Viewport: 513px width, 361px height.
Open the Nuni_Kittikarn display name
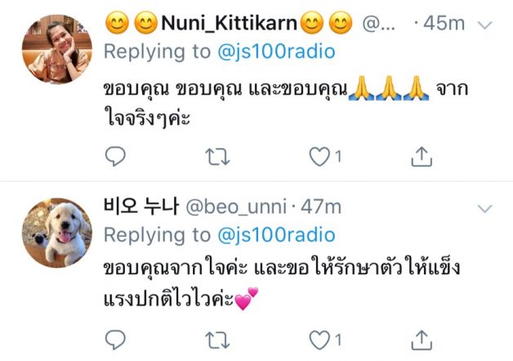[x=229, y=23]
